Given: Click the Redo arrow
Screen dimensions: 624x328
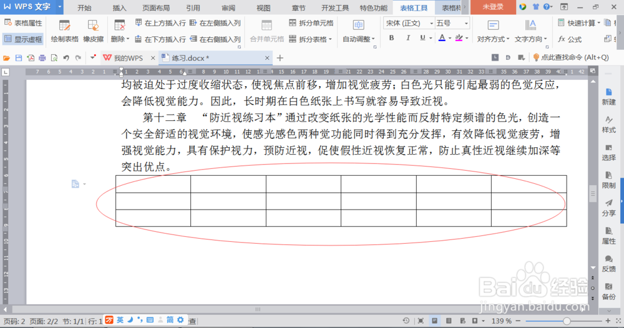Looking at the screenshot, I should [x=79, y=58].
